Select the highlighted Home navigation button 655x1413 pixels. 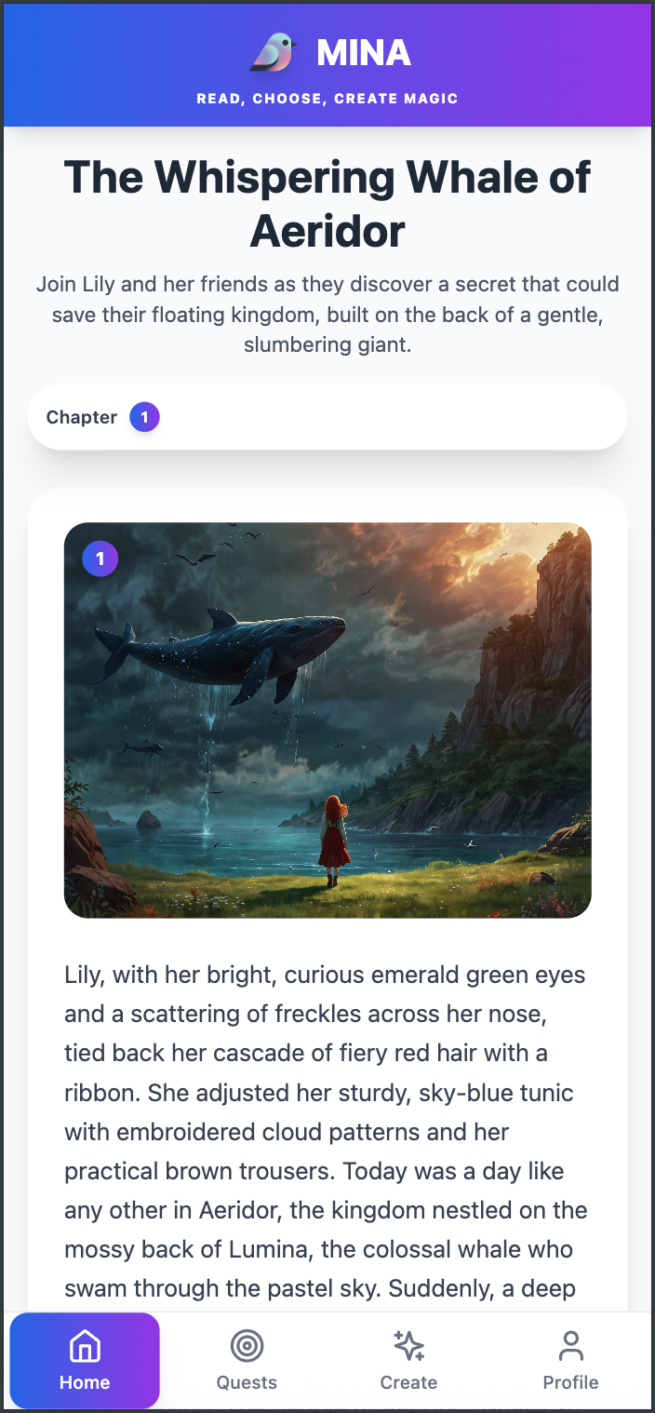click(84, 1360)
